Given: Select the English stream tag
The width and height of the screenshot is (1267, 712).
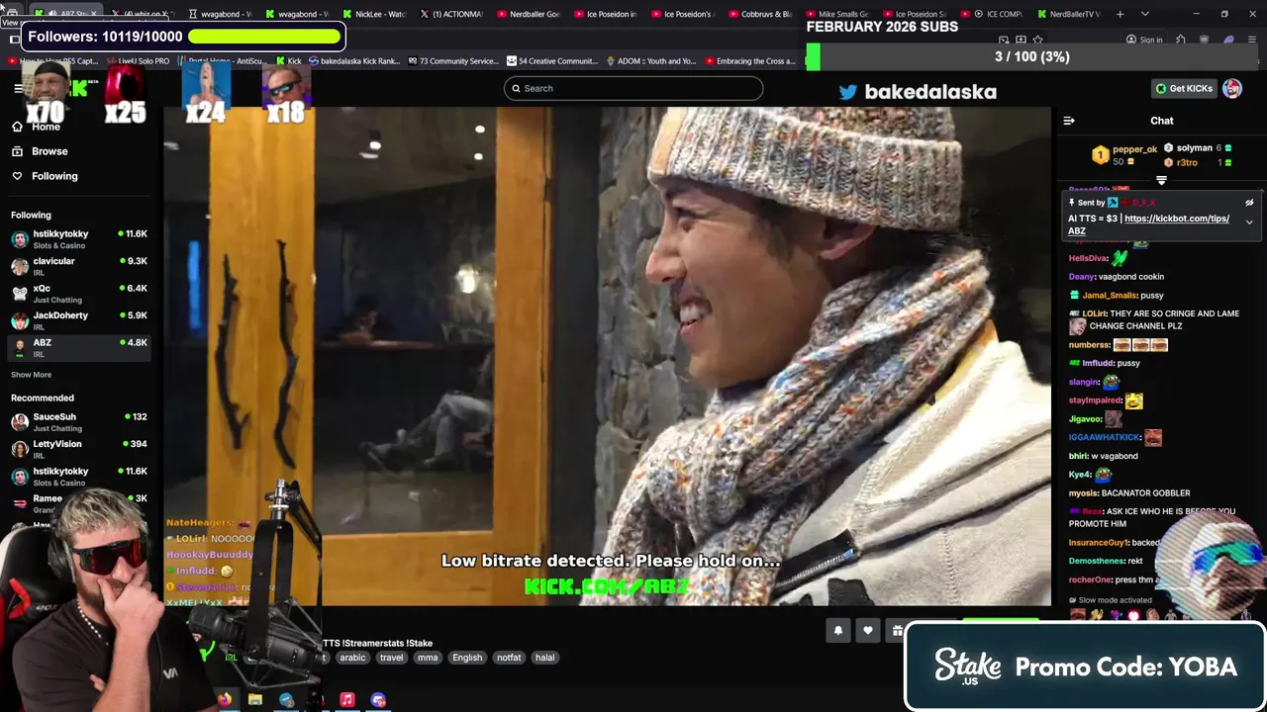Looking at the screenshot, I should pyautogui.click(x=467, y=658).
